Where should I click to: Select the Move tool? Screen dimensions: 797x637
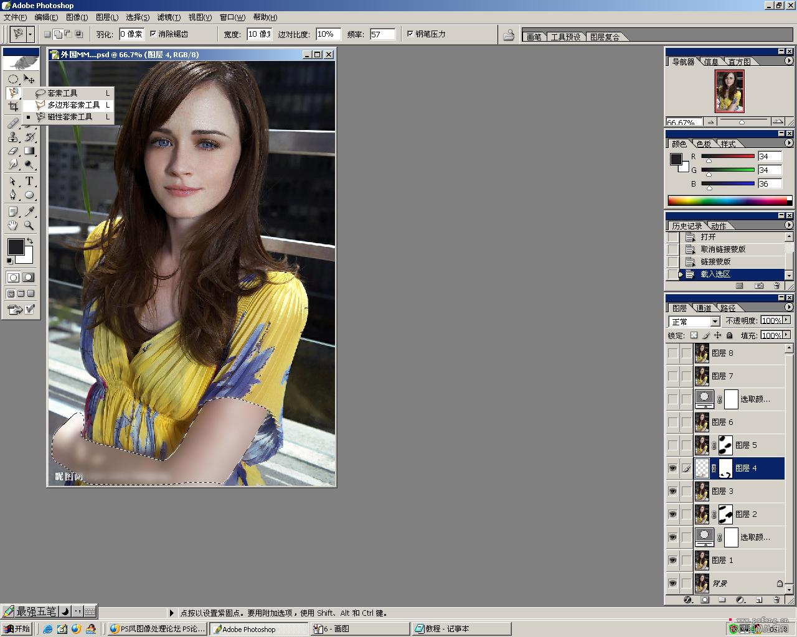[x=29, y=79]
